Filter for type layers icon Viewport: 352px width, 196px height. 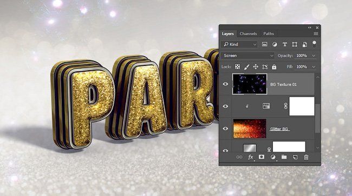pos(285,44)
